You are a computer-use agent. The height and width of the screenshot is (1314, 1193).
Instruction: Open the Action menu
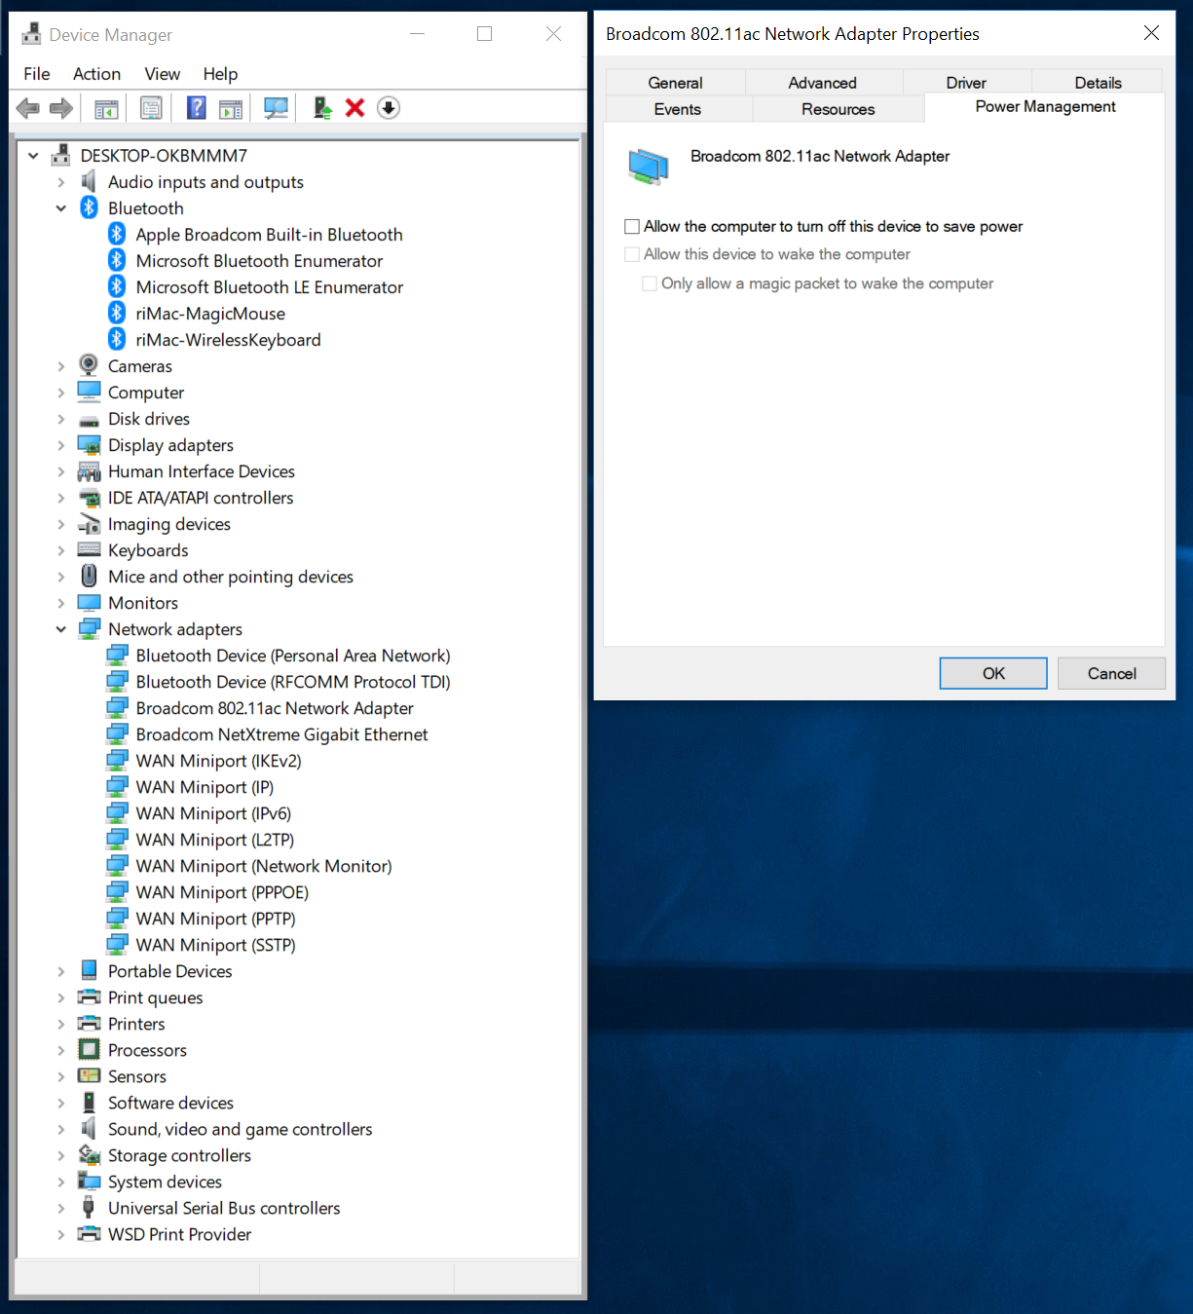(x=96, y=74)
